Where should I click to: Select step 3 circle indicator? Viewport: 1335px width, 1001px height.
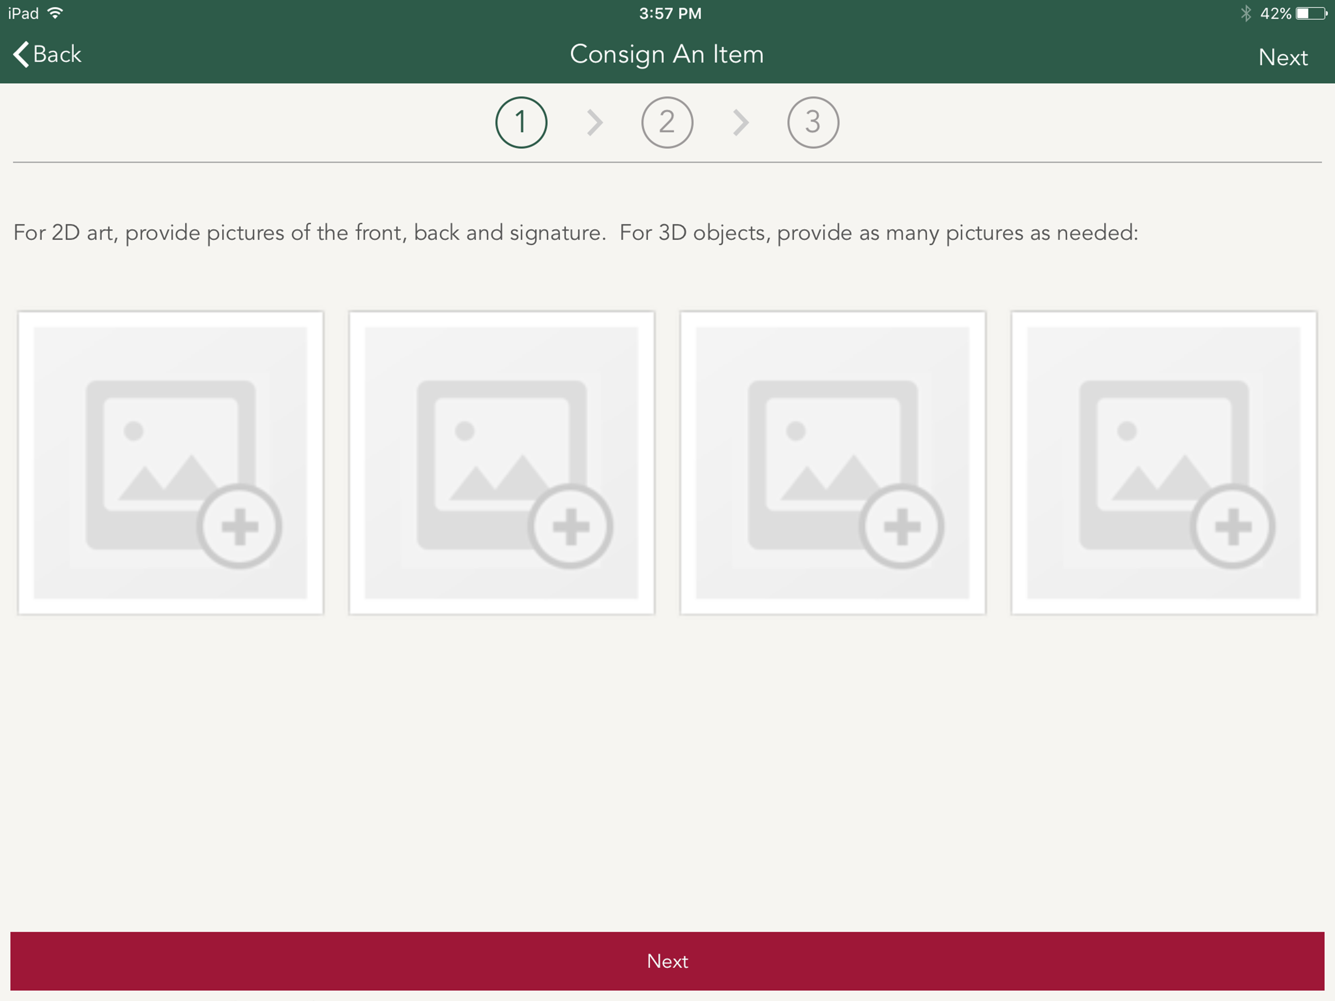tap(813, 123)
